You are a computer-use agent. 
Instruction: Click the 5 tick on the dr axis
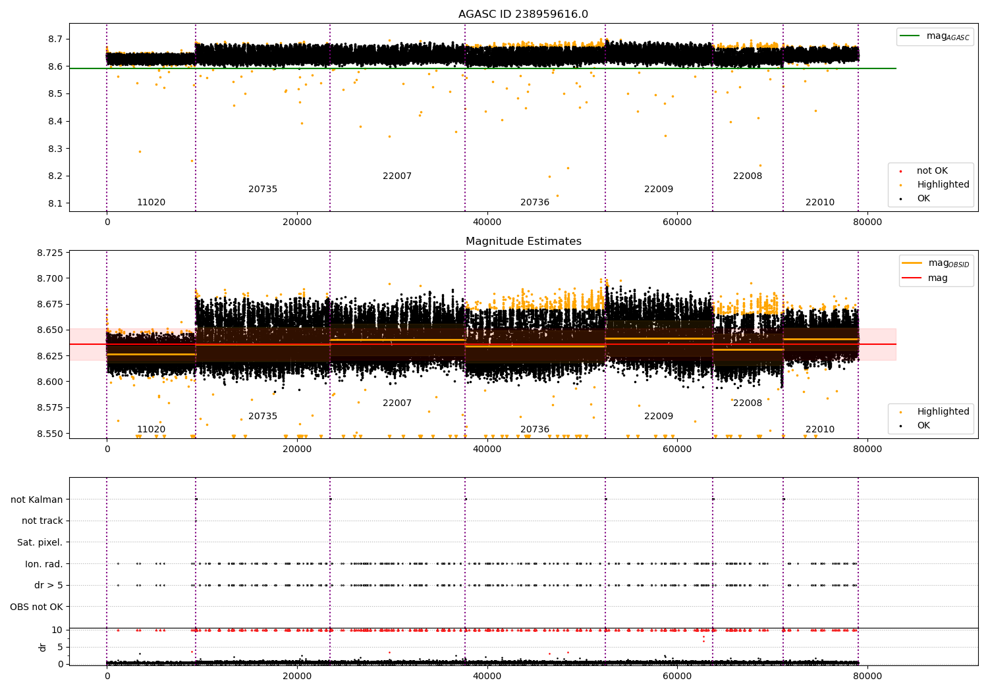coord(60,647)
